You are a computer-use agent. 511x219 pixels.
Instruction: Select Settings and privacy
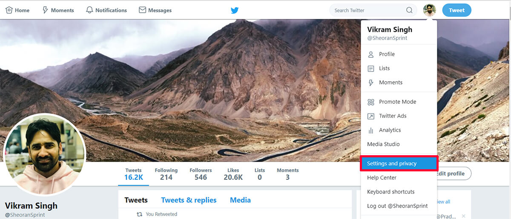(399, 163)
